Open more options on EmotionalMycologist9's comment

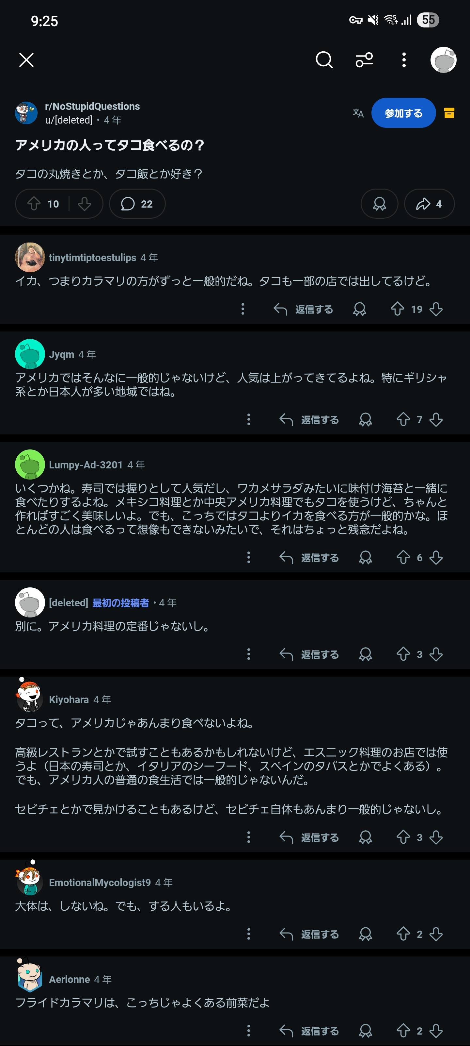[249, 934]
